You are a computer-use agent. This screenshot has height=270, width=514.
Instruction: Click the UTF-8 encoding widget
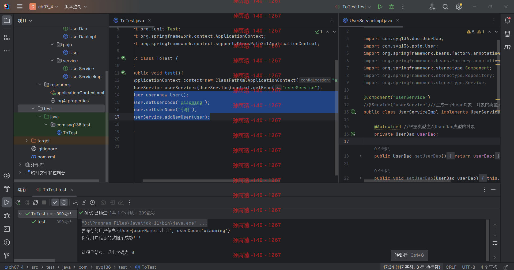coord(468,267)
